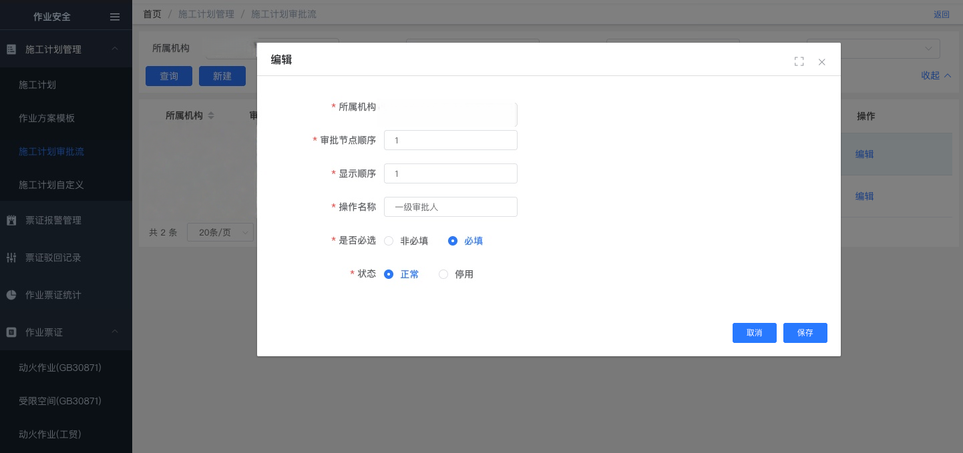Click the 取消 button
Image resolution: width=963 pixels, height=453 pixels.
(754, 333)
